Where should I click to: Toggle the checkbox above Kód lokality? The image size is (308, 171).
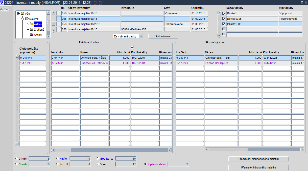pos(132,47)
